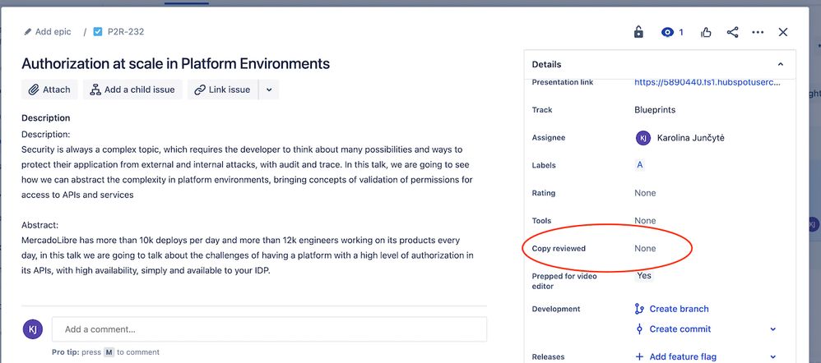The width and height of the screenshot is (821, 363).
Task: Click Prepped for video editor Yes value
Action: pos(644,276)
